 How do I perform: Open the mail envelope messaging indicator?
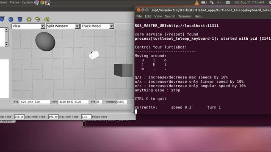228,3
